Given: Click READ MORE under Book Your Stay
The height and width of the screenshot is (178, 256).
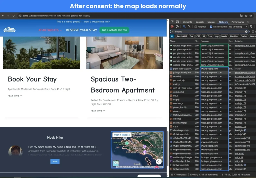Looking at the screenshot, I should (15, 96).
